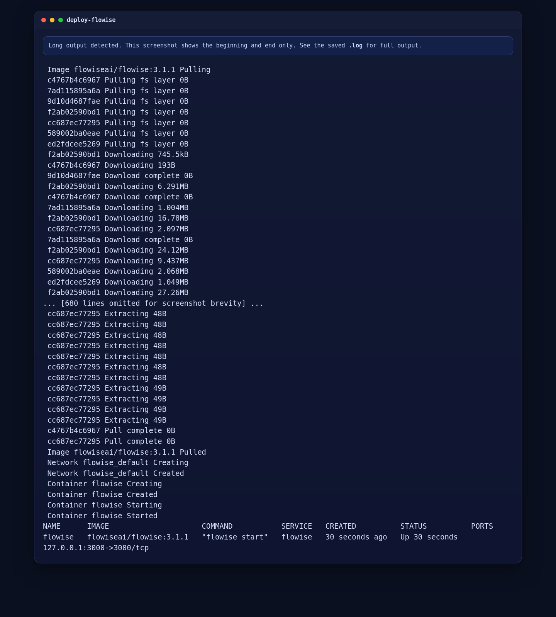Select 'ed2fdcee5269 Pulling fs layer 0B' line

tap(118, 144)
